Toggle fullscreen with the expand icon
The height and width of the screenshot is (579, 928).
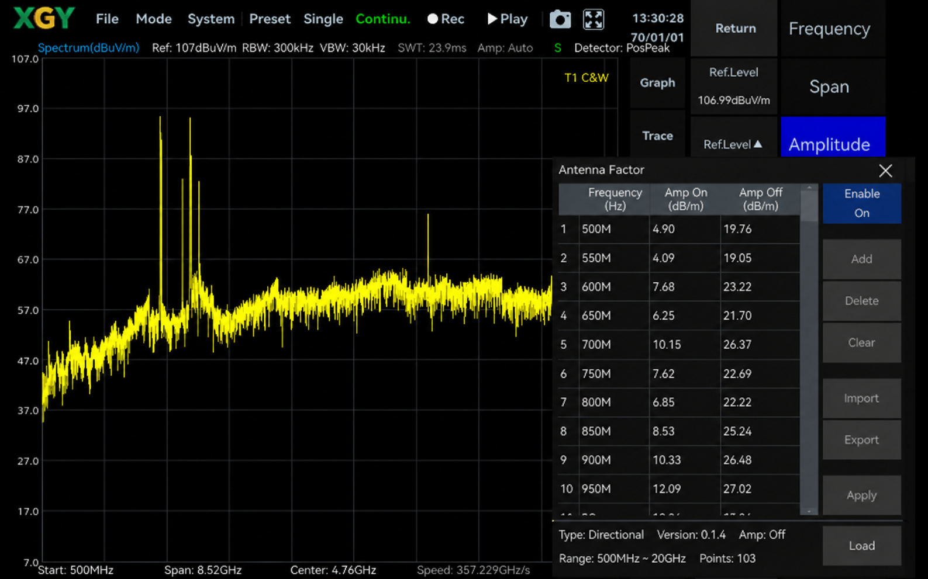coord(593,19)
